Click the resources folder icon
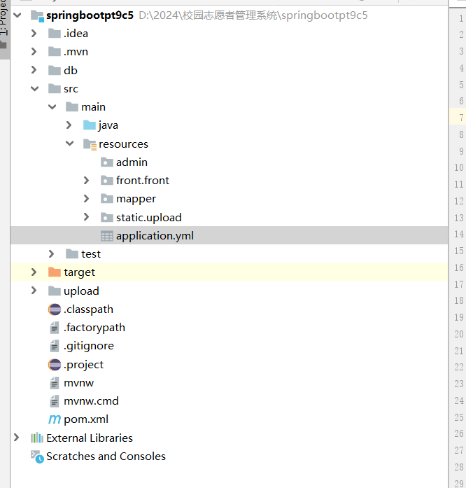Screen dimensions: 466x488 (90, 144)
